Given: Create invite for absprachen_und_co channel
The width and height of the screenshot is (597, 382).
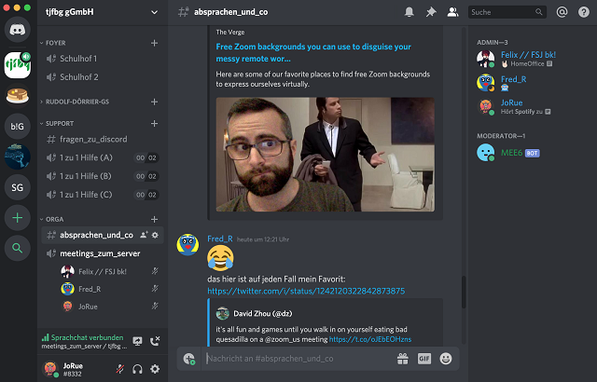Looking at the screenshot, I should (144, 235).
